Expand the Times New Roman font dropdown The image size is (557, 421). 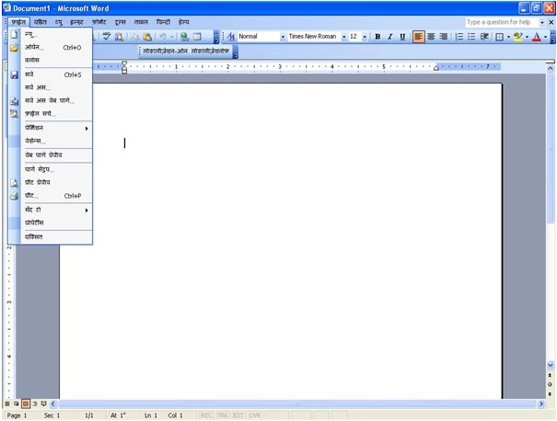pos(343,37)
